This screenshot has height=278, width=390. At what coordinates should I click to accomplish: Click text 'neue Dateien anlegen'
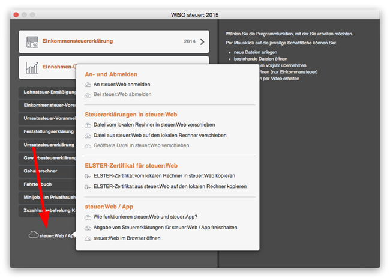coord(256,52)
